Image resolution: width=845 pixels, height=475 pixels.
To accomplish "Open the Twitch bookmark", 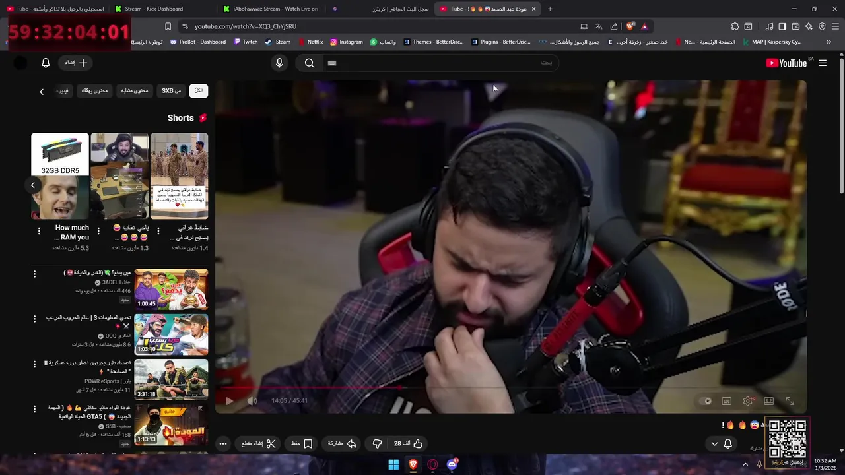I will 246,42.
